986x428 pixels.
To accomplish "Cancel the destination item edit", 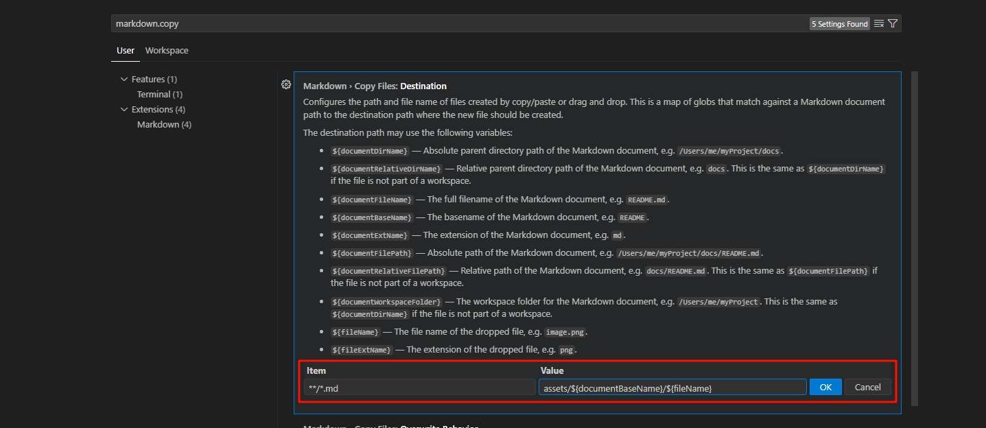I will pos(867,388).
